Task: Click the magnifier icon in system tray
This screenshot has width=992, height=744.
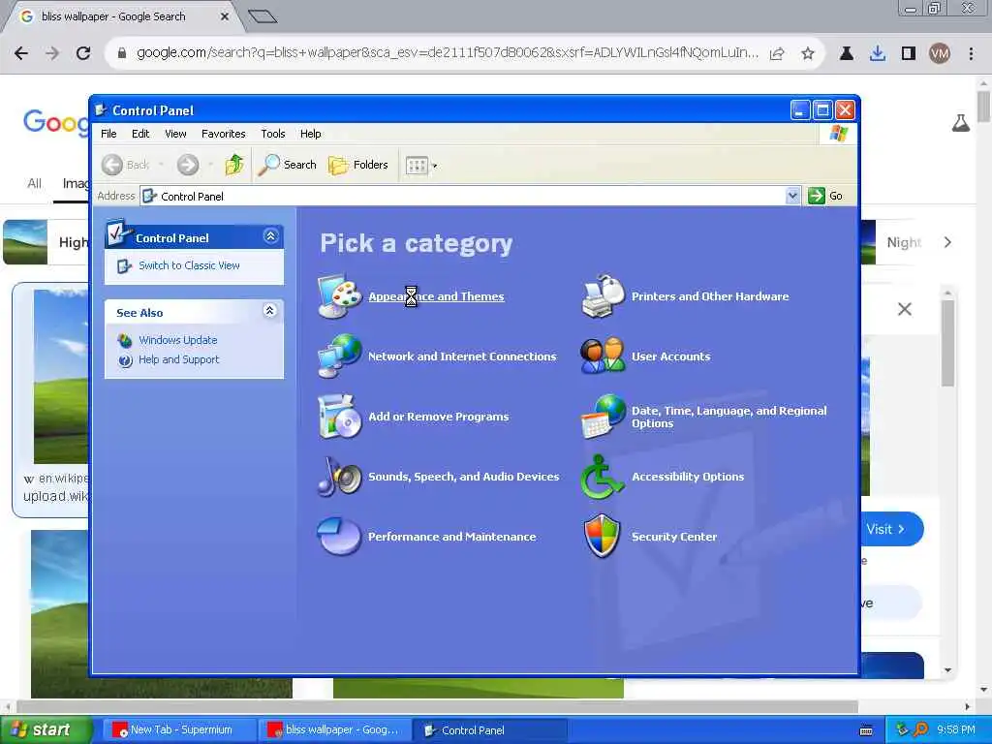Action: (920, 730)
